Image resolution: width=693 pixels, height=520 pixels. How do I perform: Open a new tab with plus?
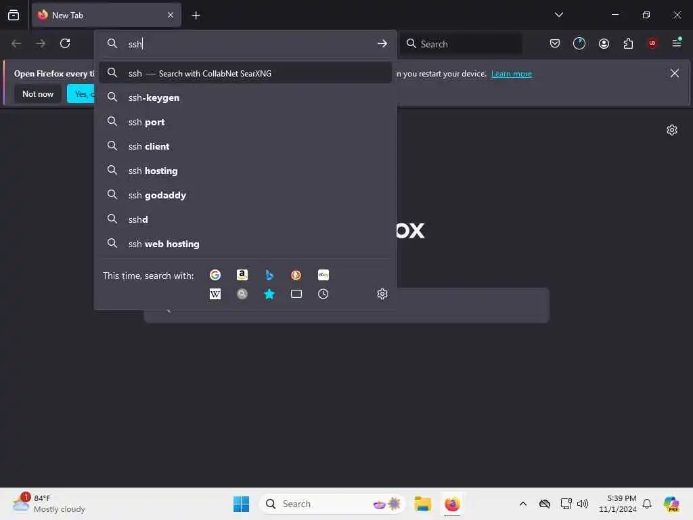tap(196, 16)
